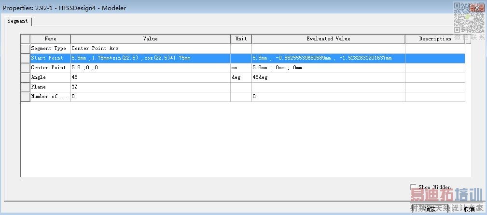
Task: Select the Plane name cell
Action: 50,87
